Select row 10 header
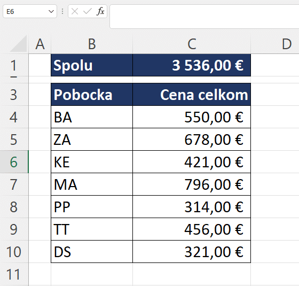299x286 pixels. click(x=14, y=252)
